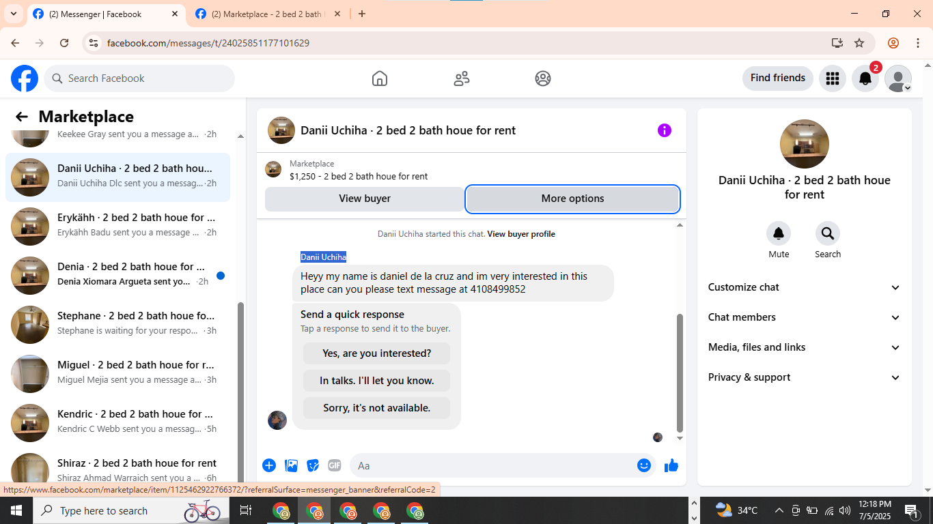933x524 pixels.
Task: Expand Privacy & support section
Action: pyautogui.click(x=805, y=377)
